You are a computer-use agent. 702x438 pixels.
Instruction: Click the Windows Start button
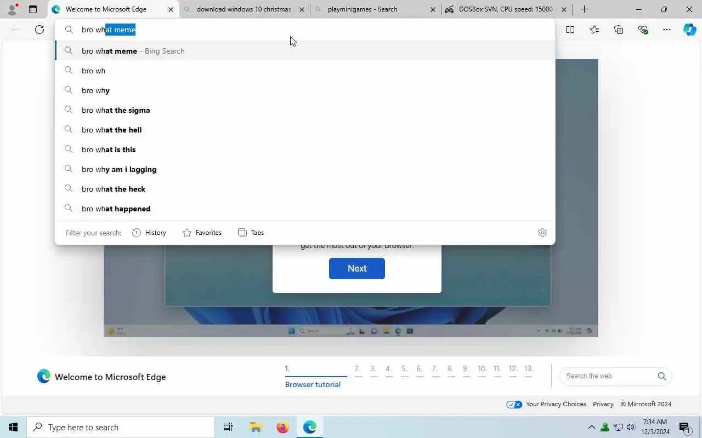click(13, 427)
